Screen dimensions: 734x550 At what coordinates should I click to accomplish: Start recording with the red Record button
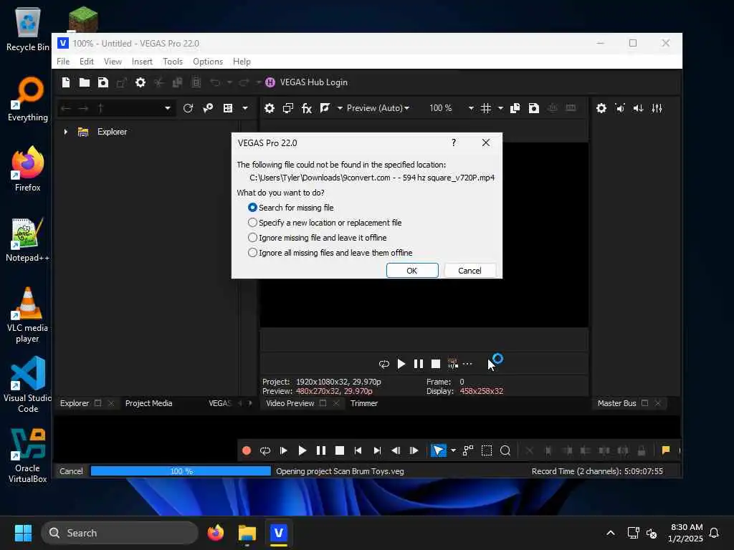(x=247, y=450)
